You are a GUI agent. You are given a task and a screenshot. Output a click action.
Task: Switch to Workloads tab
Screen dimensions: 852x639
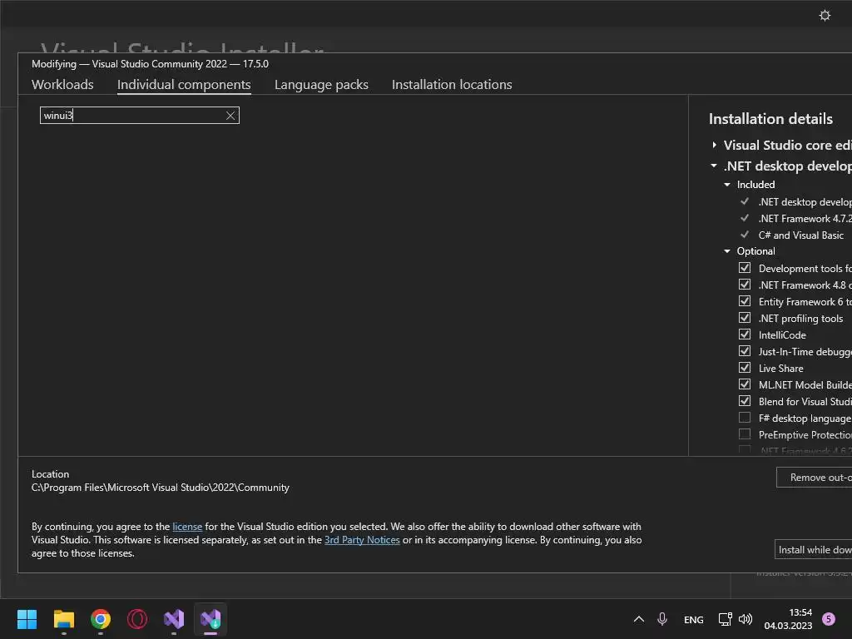tap(62, 85)
